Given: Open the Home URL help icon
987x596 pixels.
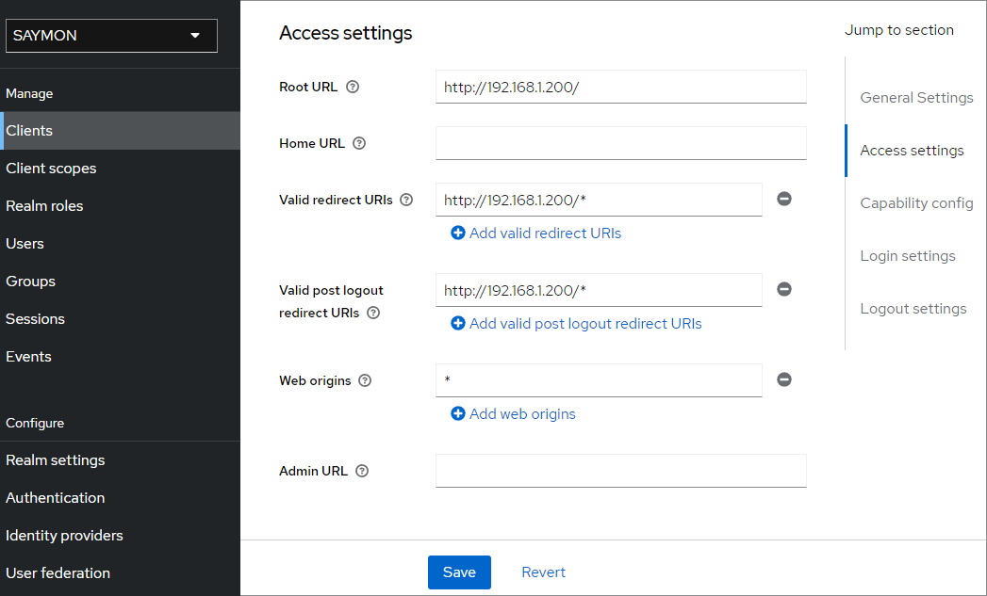Looking at the screenshot, I should click(359, 143).
